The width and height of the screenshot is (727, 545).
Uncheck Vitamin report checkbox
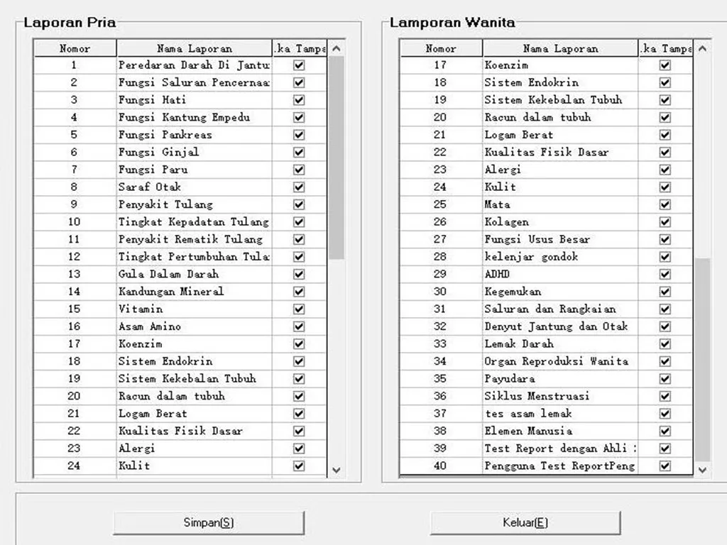299,309
